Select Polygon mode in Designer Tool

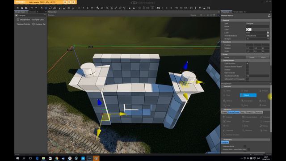264,91
